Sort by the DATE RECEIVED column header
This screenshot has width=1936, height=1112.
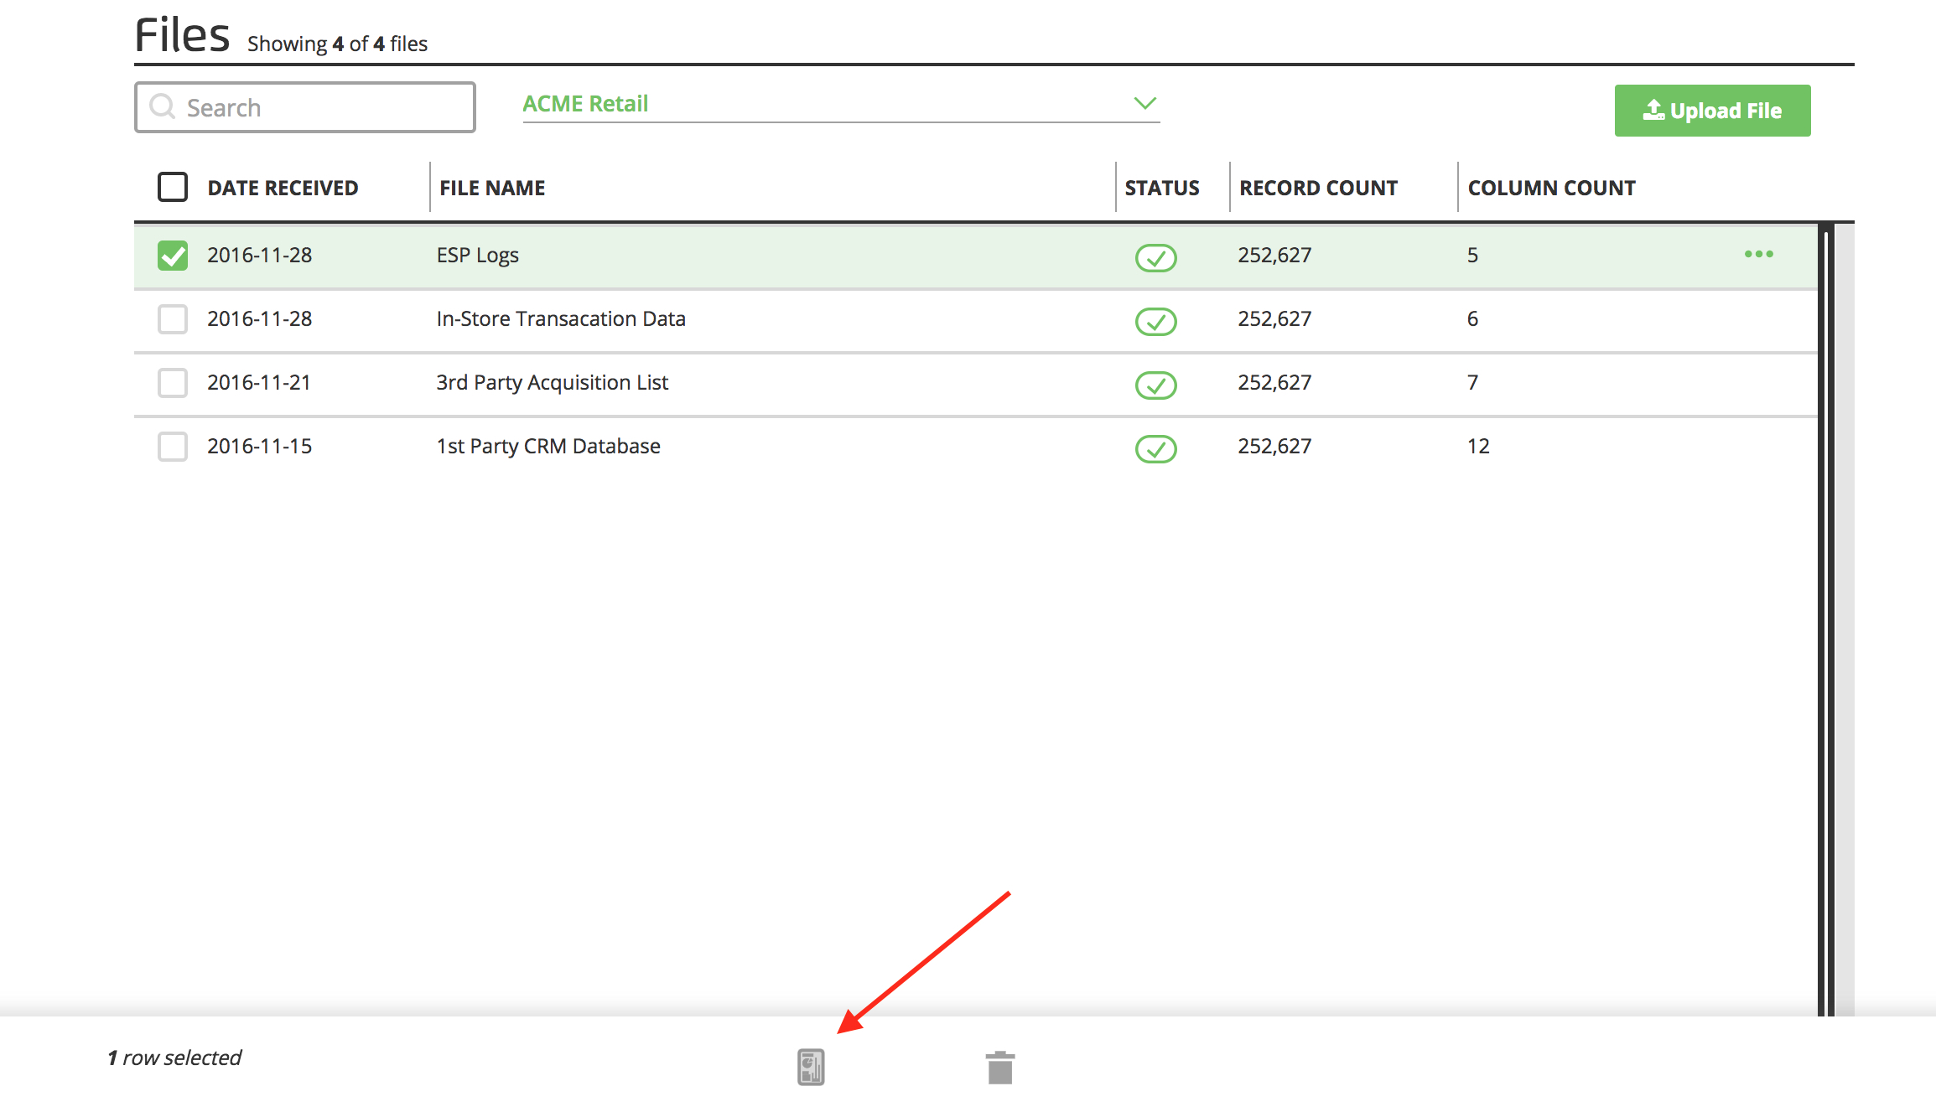click(283, 188)
